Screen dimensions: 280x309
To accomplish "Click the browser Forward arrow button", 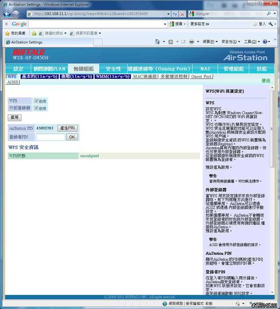I will tap(16, 14).
